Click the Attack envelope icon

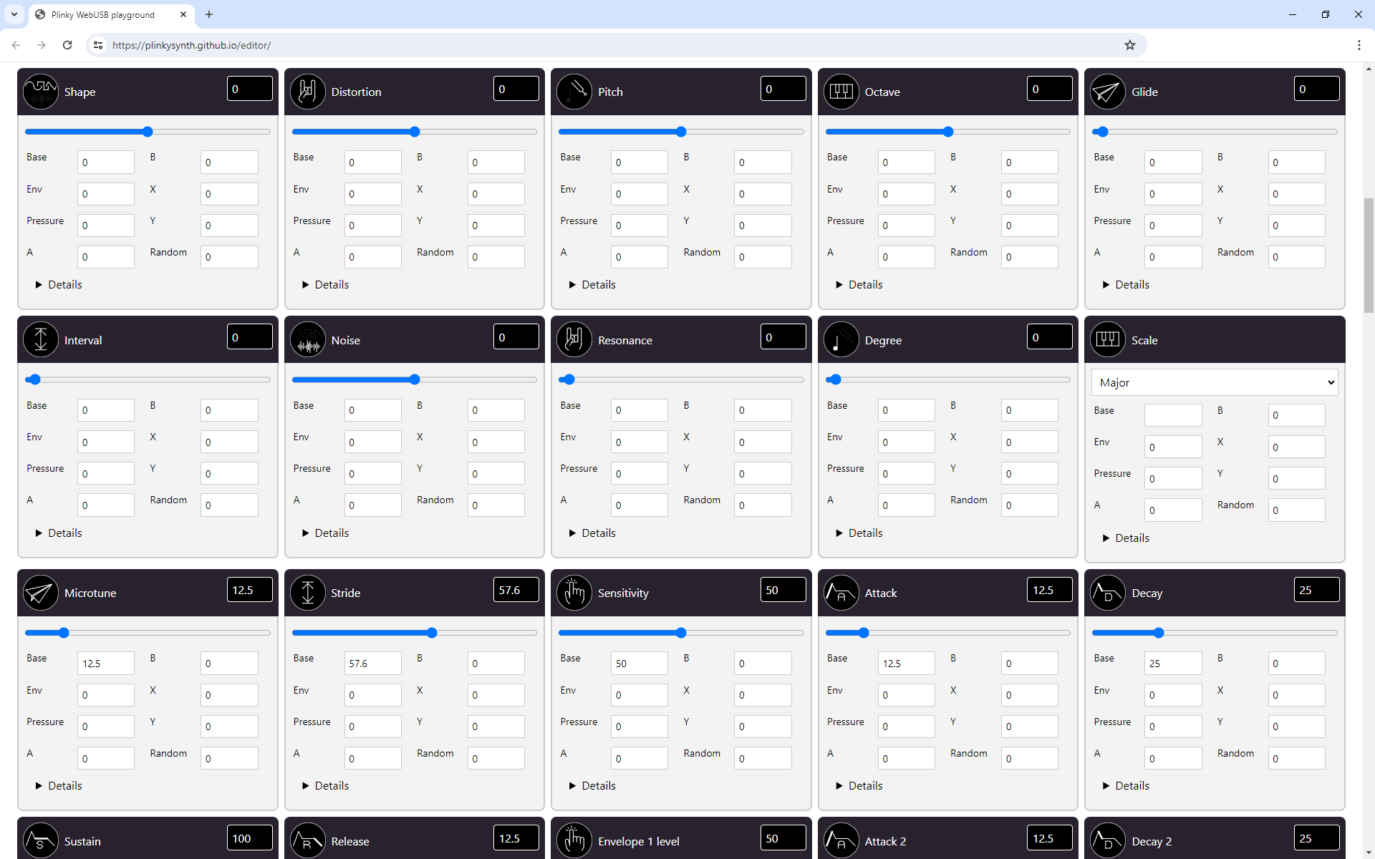[x=841, y=593]
